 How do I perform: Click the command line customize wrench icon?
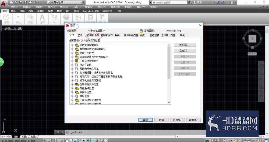pyautogui.click(x=62, y=132)
